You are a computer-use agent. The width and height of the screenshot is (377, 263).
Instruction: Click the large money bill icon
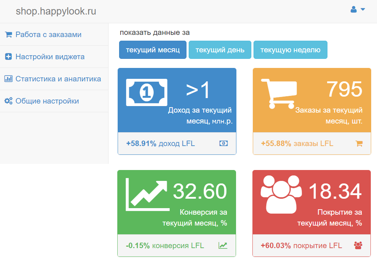pos(146,92)
